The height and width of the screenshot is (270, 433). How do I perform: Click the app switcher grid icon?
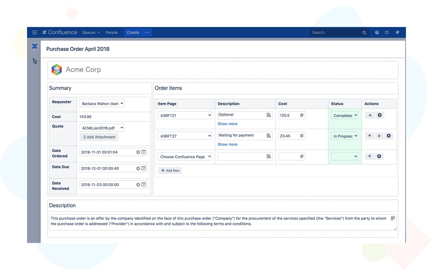[x=34, y=32]
